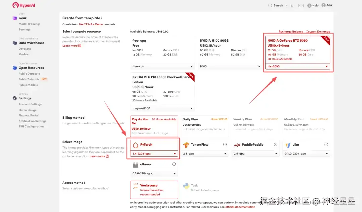
Task: Click the PaddlePaddle logo icon
Action: [x=237, y=145]
